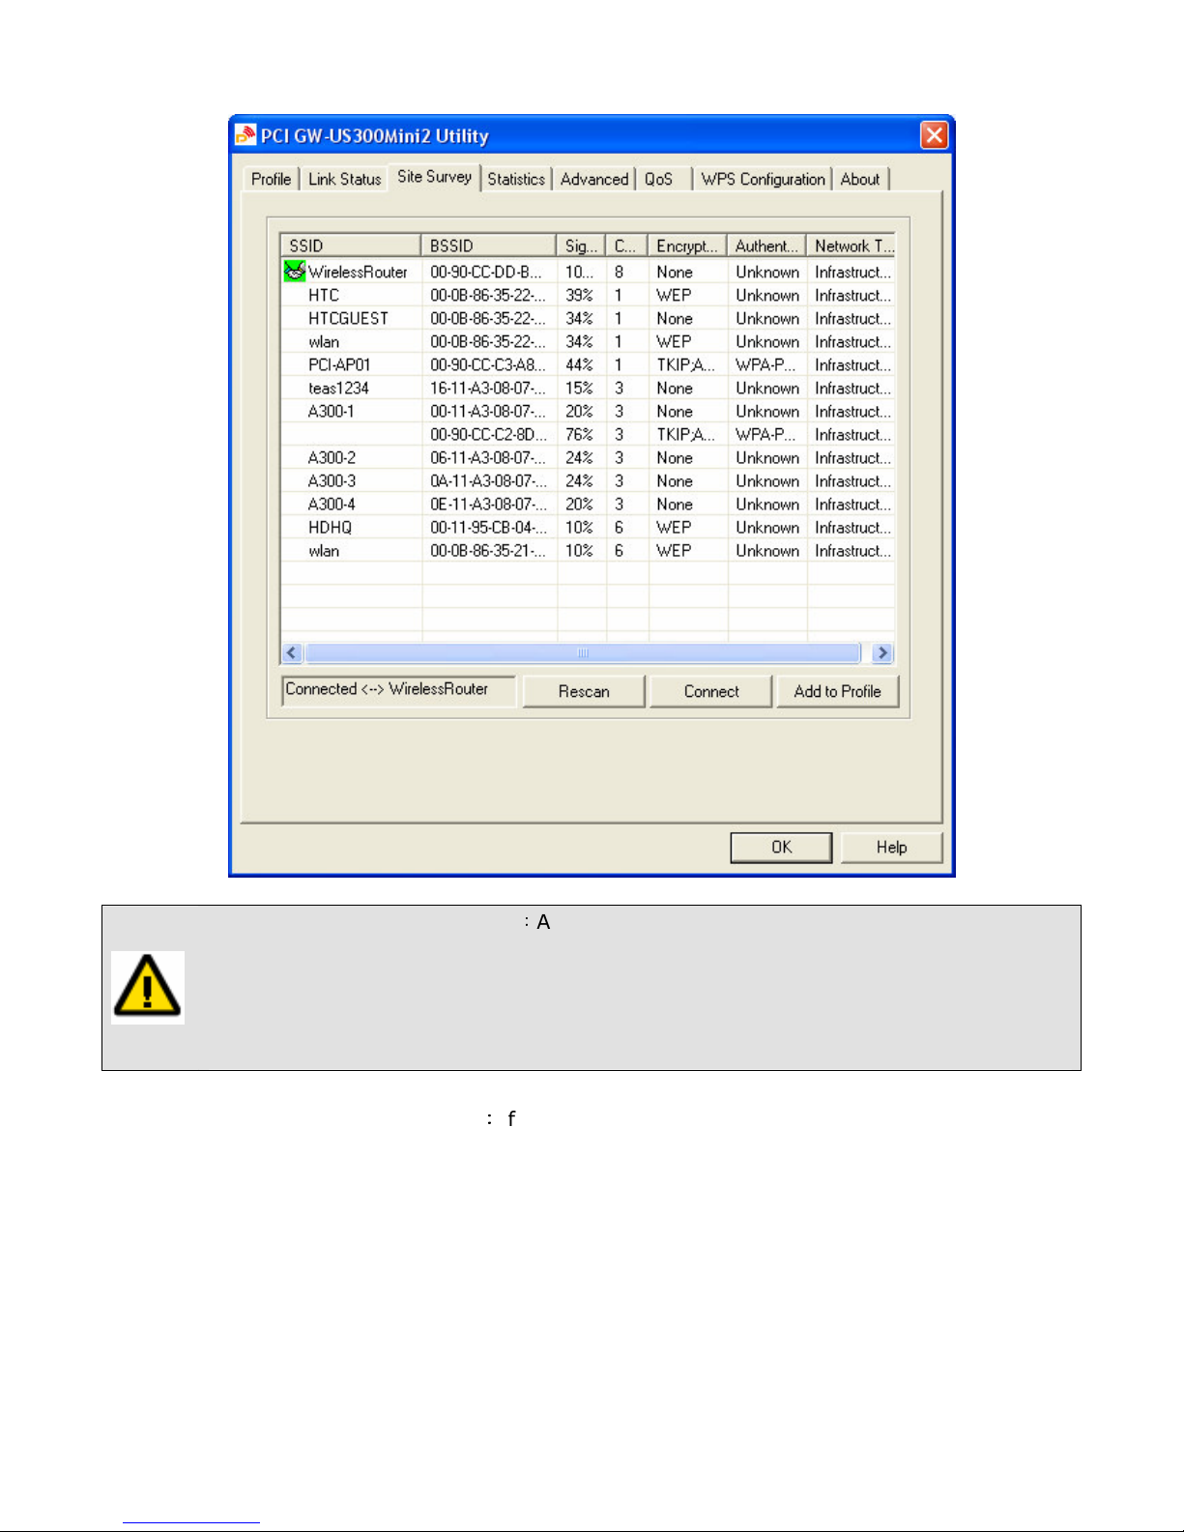This screenshot has height=1532, width=1184.
Task: Select the A300-3 network
Action: 588,480
